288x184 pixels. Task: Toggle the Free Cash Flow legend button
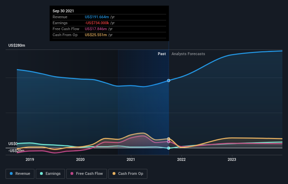[87, 174]
